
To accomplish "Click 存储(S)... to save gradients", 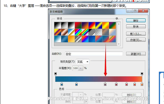I will click(136, 40).
